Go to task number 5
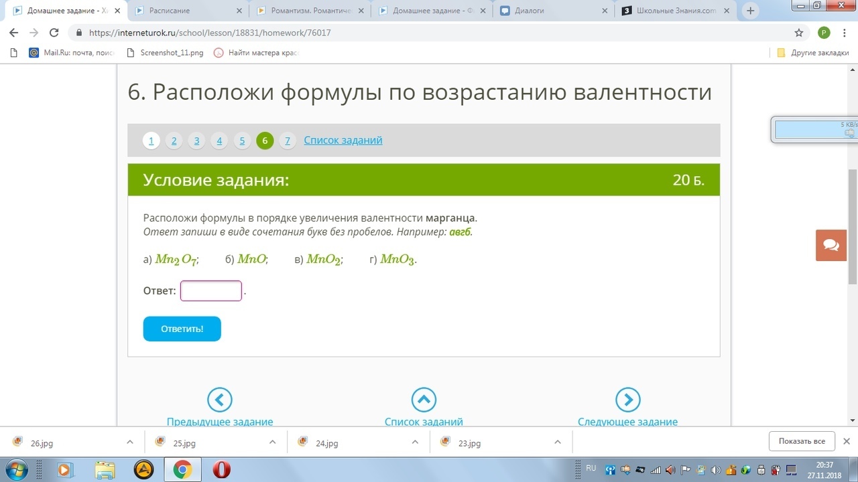This screenshot has height=482, width=858. click(242, 141)
